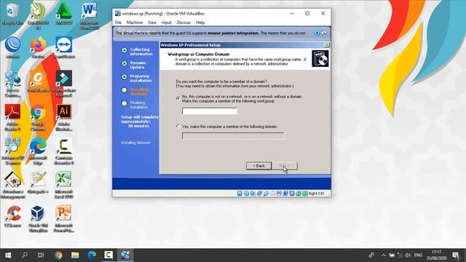Launch Microsoft PowerPoint desktop shortcut
This screenshot has width=466, height=262.
63,219
